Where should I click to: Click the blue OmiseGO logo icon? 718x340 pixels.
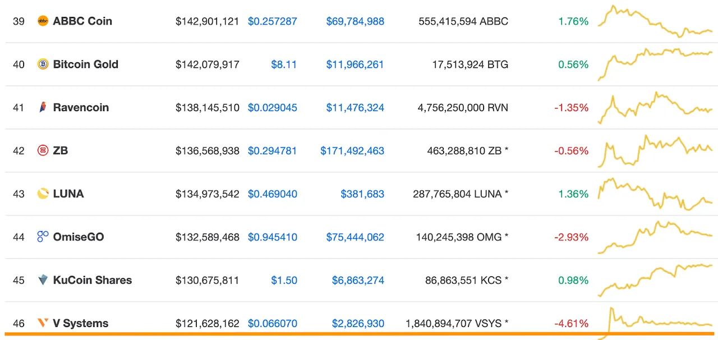(43, 237)
